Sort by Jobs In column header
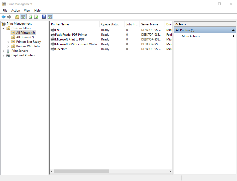This screenshot has width=237, height=181. click(x=132, y=24)
